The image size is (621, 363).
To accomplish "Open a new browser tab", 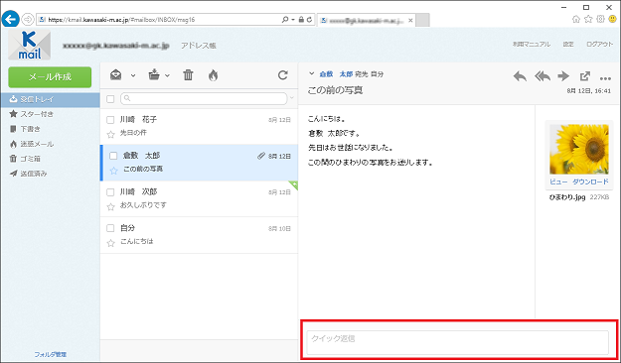I will click(423, 20).
